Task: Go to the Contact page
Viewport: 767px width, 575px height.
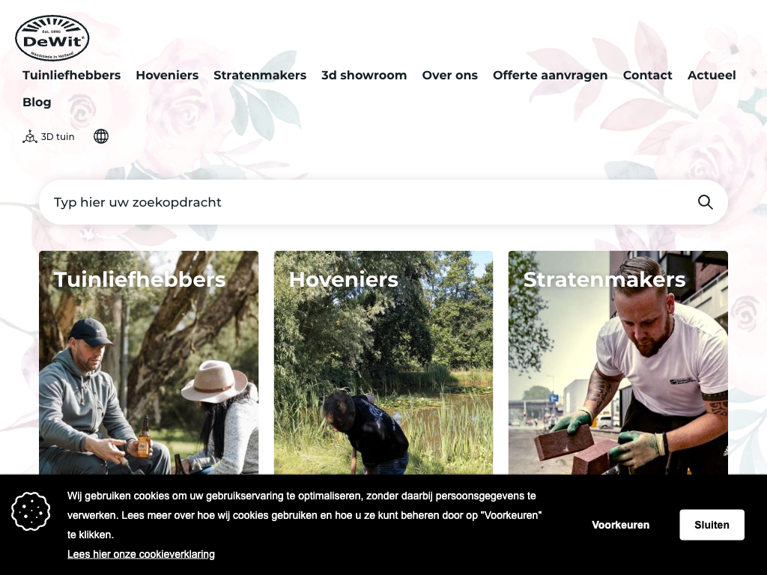Action: (x=648, y=76)
